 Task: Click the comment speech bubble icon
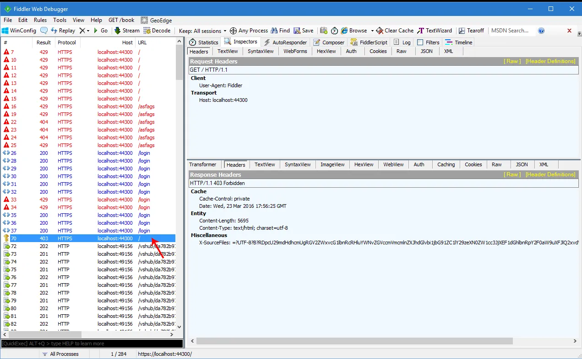point(44,31)
